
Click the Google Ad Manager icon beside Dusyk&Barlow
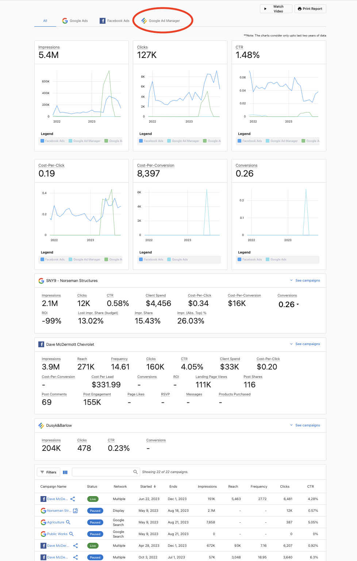coord(41,425)
